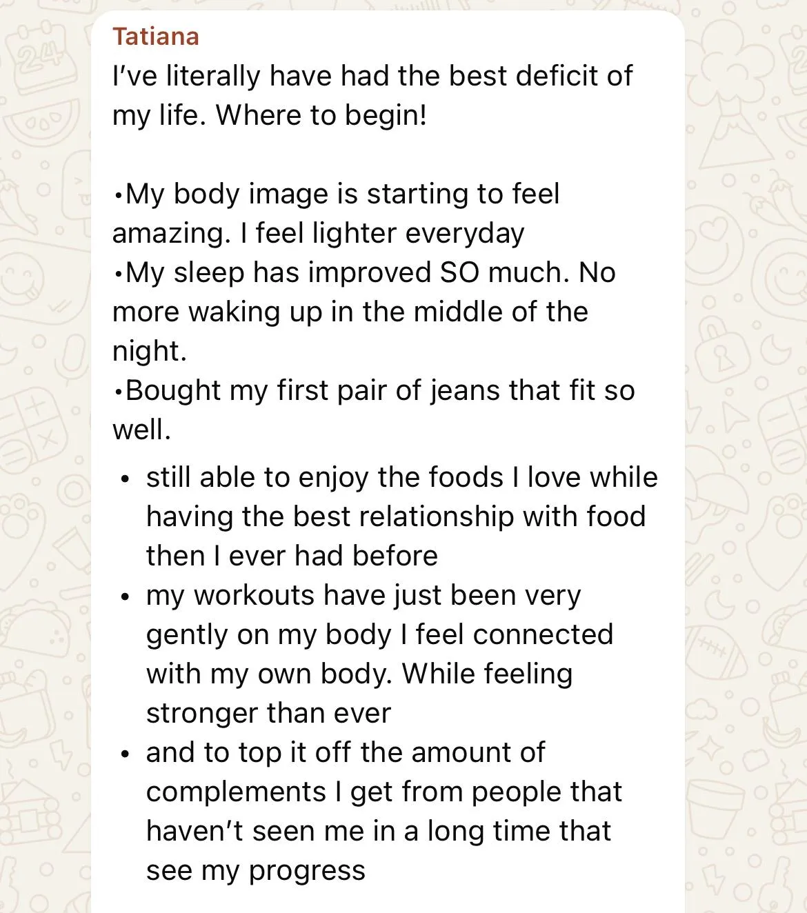This screenshot has height=913, width=807.
Task: Select the "best deficit of" opening line
Action: (372, 76)
